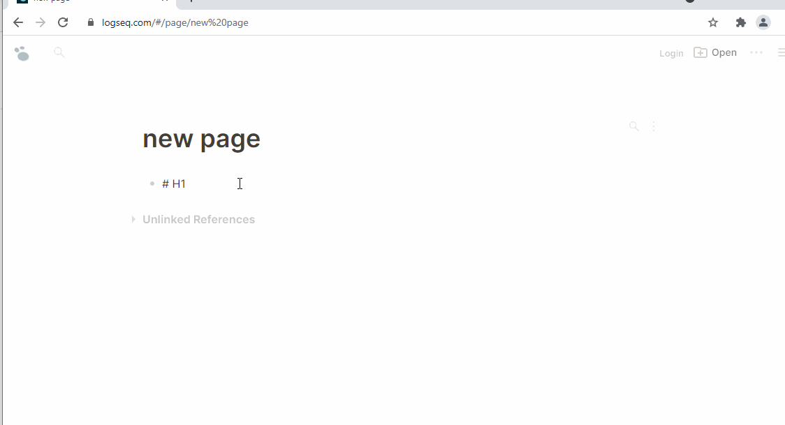Screen dimensions: 785x425
Task: Open the more options ellipsis menu
Action: click(x=756, y=52)
